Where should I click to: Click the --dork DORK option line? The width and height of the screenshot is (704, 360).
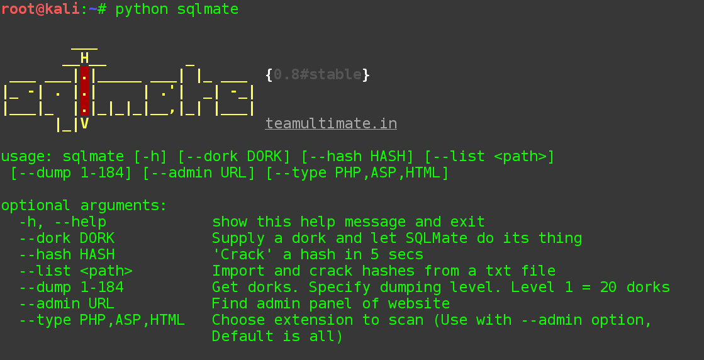coord(300,238)
